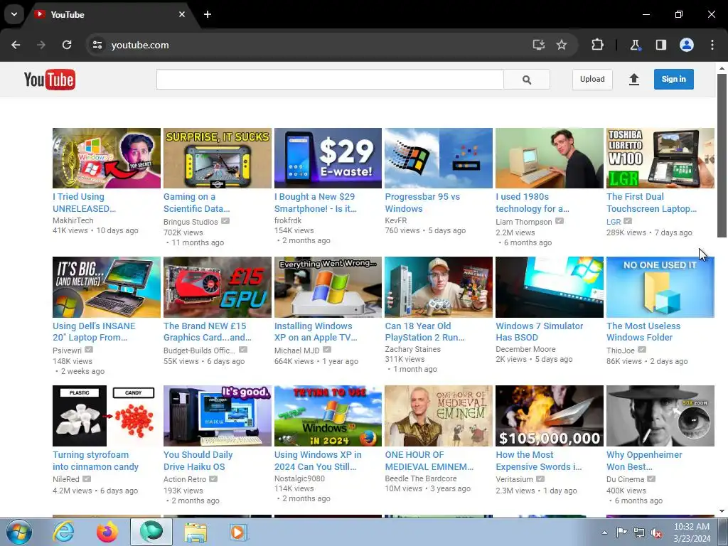Open 'Gaming on a Scientific Data...' title
728x546 pixels.
click(x=196, y=203)
